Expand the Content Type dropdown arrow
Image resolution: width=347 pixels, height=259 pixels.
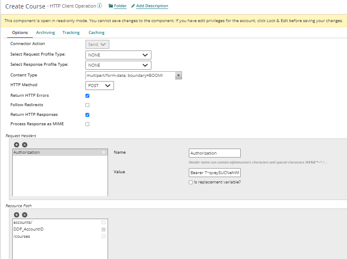point(179,75)
